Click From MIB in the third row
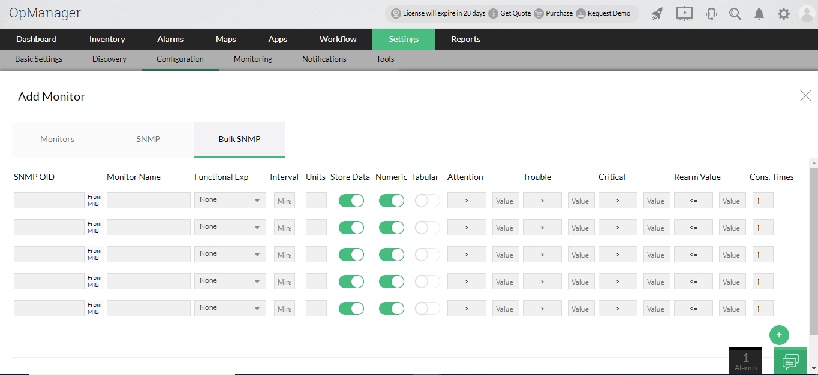818x375 pixels. [94, 254]
